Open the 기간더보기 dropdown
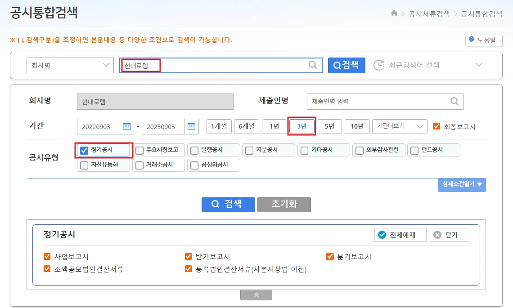Screen dimensions: 513x308 [400, 126]
